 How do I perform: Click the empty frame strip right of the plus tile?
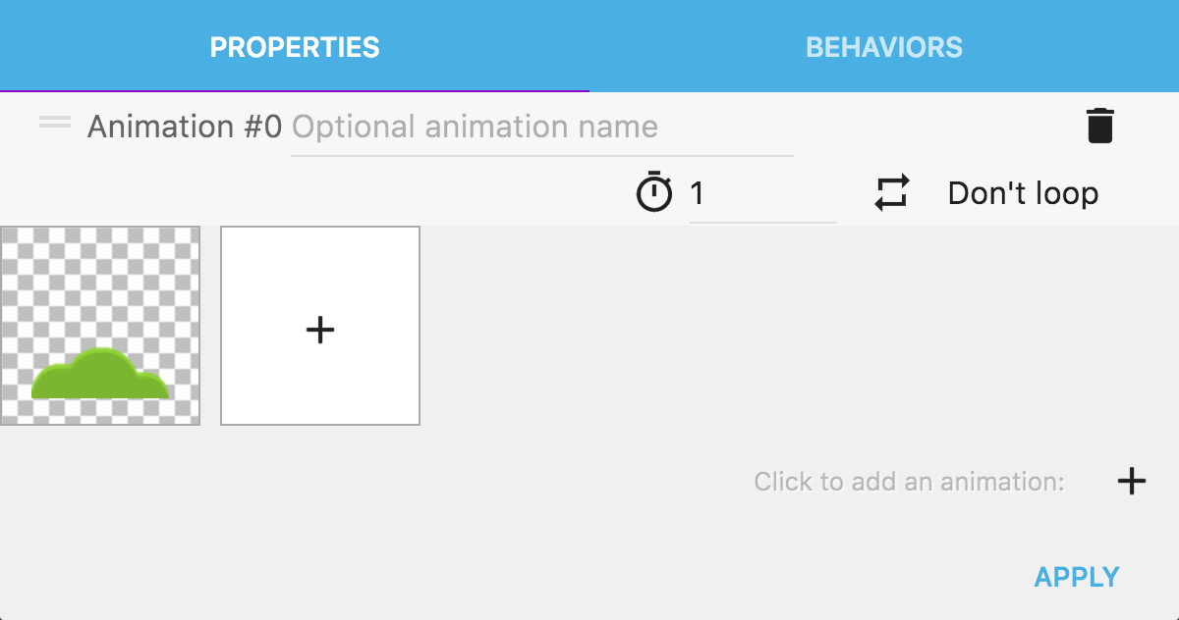[786, 326]
